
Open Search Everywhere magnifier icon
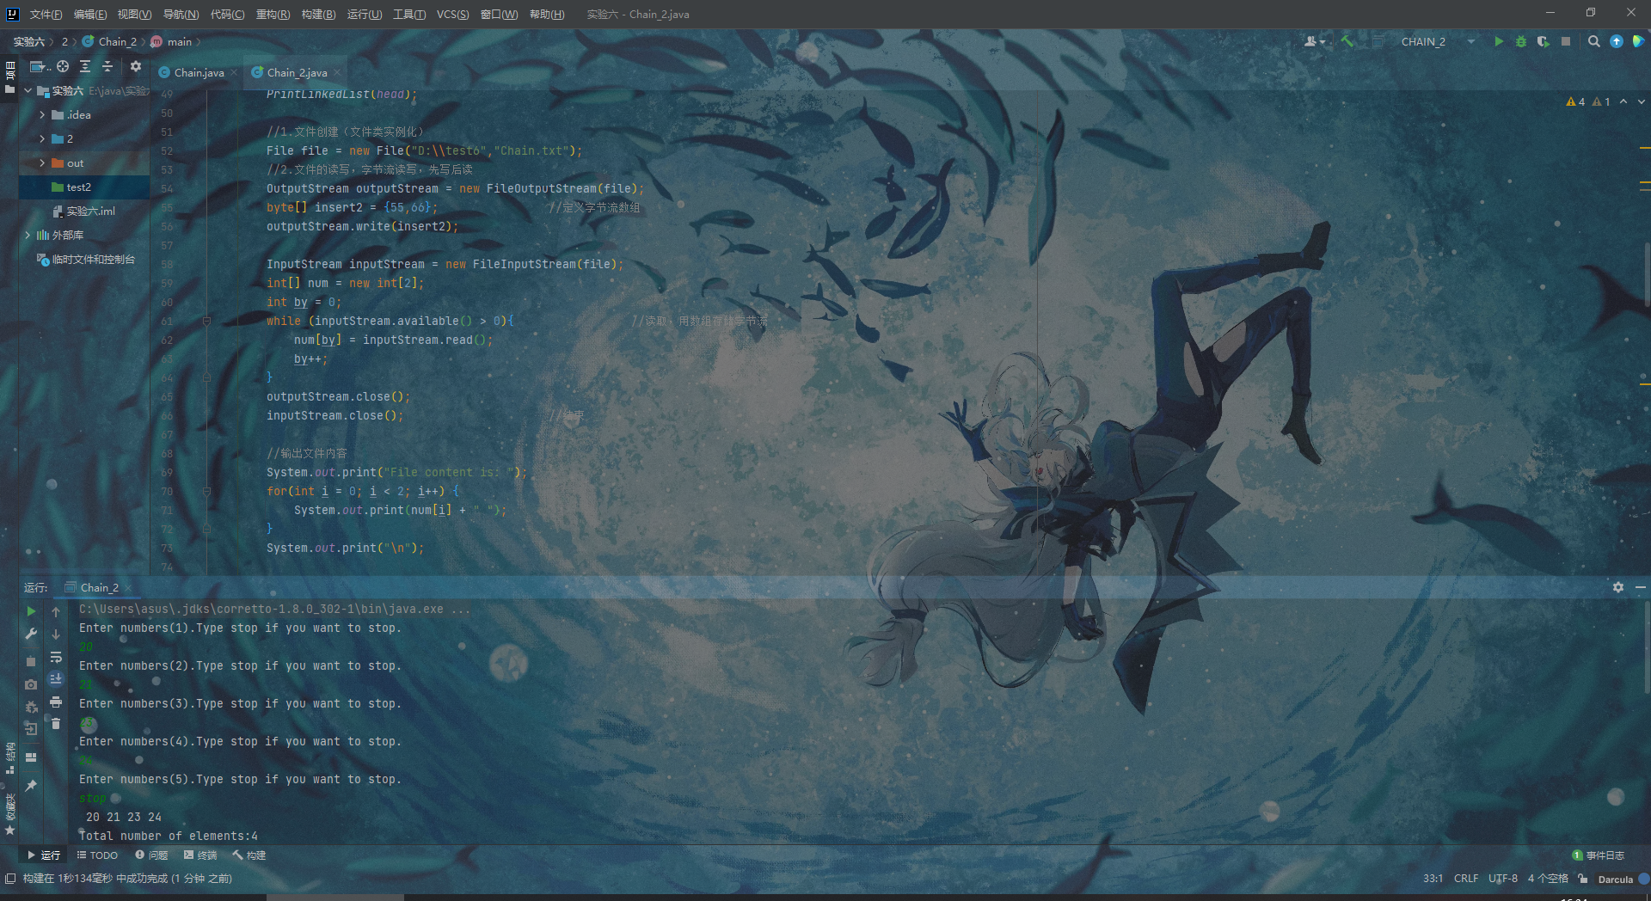point(1593,41)
